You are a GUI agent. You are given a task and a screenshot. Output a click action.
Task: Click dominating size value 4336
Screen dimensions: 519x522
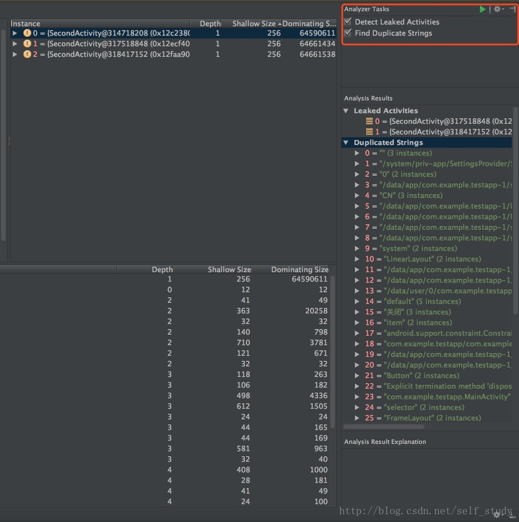tap(319, 395)
